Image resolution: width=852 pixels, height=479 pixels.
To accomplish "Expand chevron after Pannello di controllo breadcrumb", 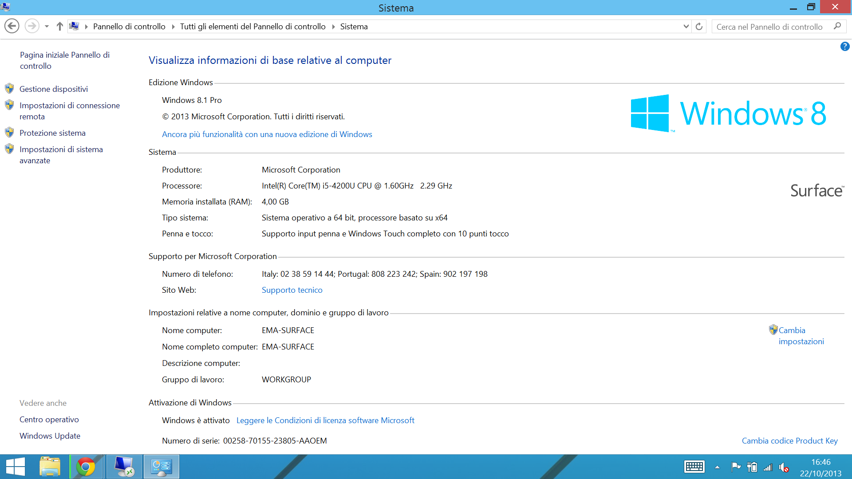I will [173, 27].
